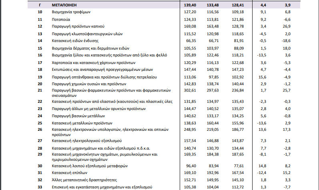Viewport: 319px width, 190px height.
Task: Select the value 133,48 in header row
Action: [213, 5]
